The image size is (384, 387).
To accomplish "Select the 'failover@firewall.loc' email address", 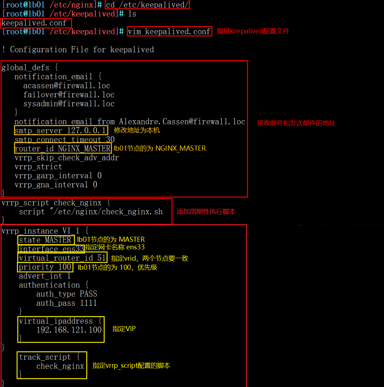I will 69,94.
